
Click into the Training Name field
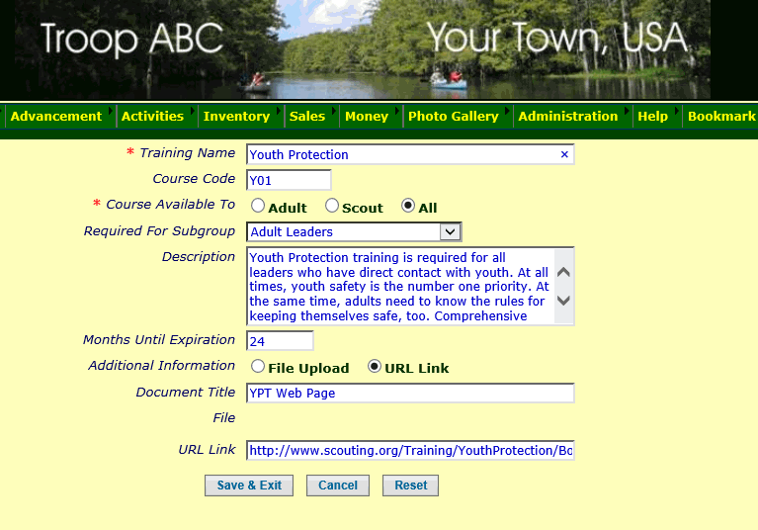coord(410,154)
